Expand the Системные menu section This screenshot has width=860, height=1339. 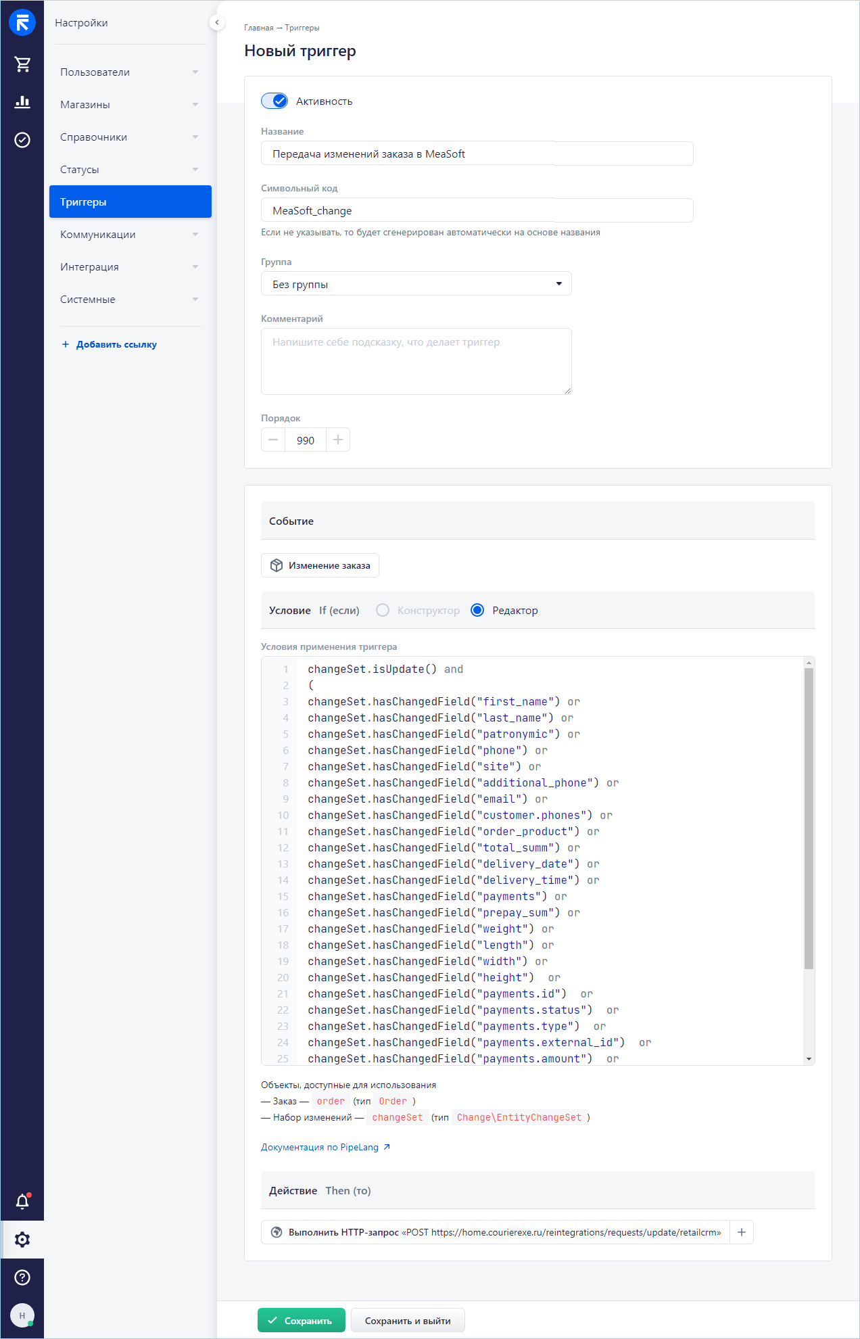pyautogui.click(x=130, y=300)
